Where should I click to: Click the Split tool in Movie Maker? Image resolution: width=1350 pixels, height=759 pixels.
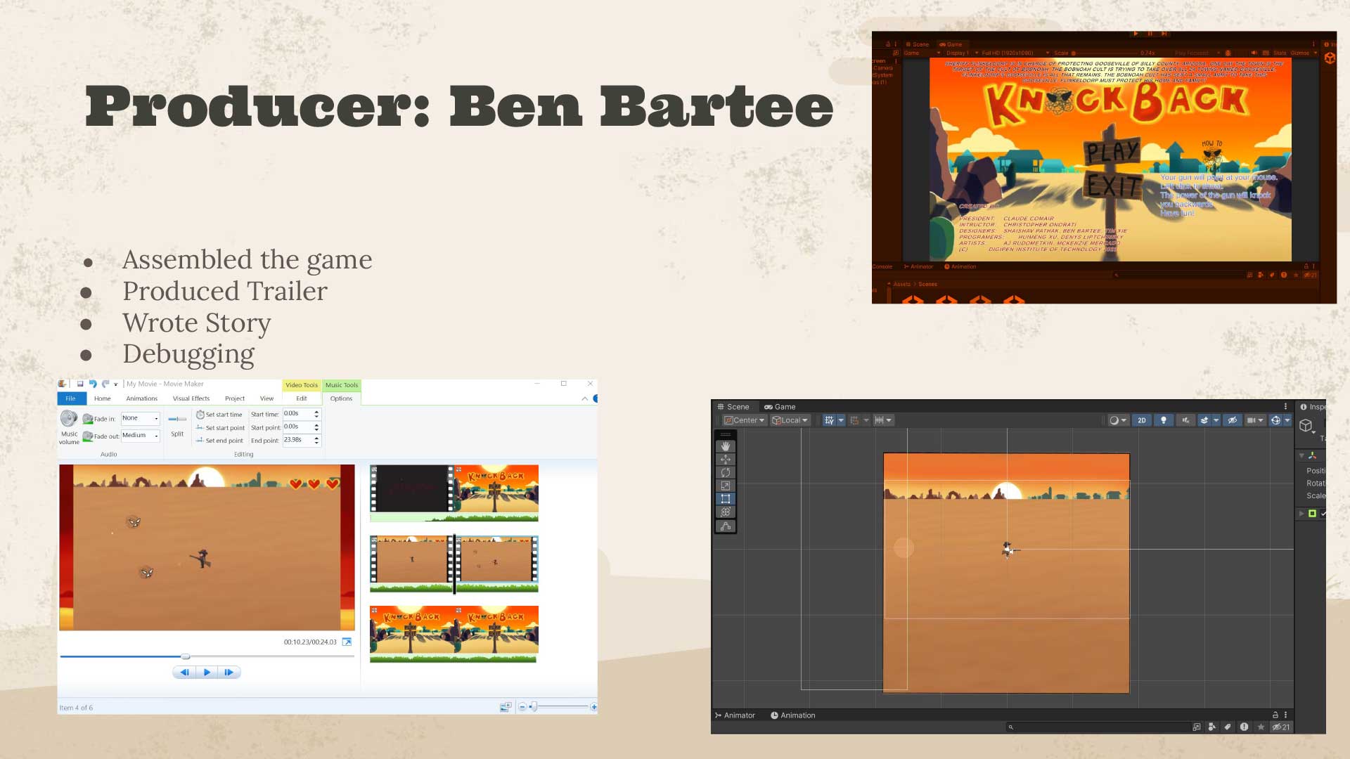click(x=177, y=424)
